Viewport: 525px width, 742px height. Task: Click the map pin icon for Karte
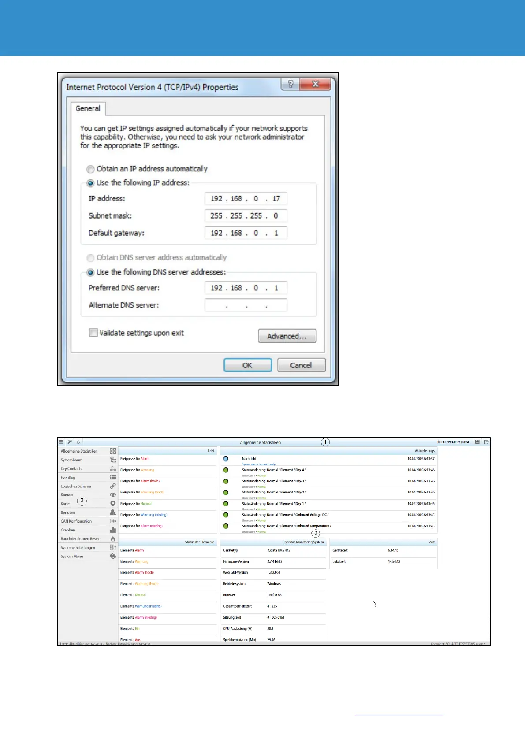113,504
